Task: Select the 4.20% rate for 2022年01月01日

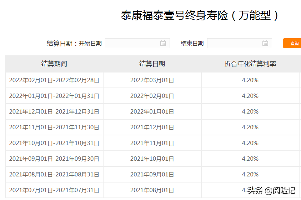Action: 250,111
